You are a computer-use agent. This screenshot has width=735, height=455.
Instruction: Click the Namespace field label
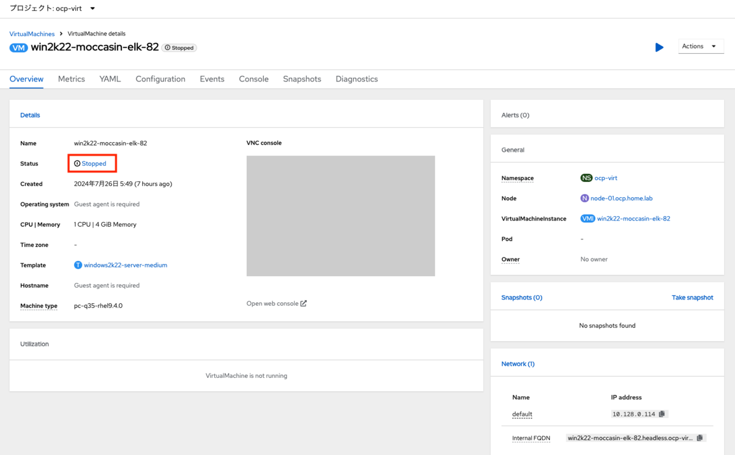[x=518, y=178]
